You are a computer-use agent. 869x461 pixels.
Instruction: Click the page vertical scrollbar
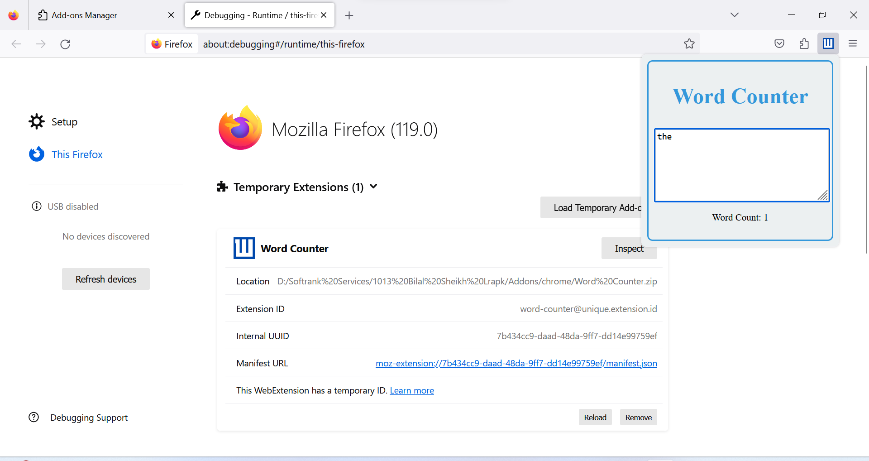(x=866, y=159)
